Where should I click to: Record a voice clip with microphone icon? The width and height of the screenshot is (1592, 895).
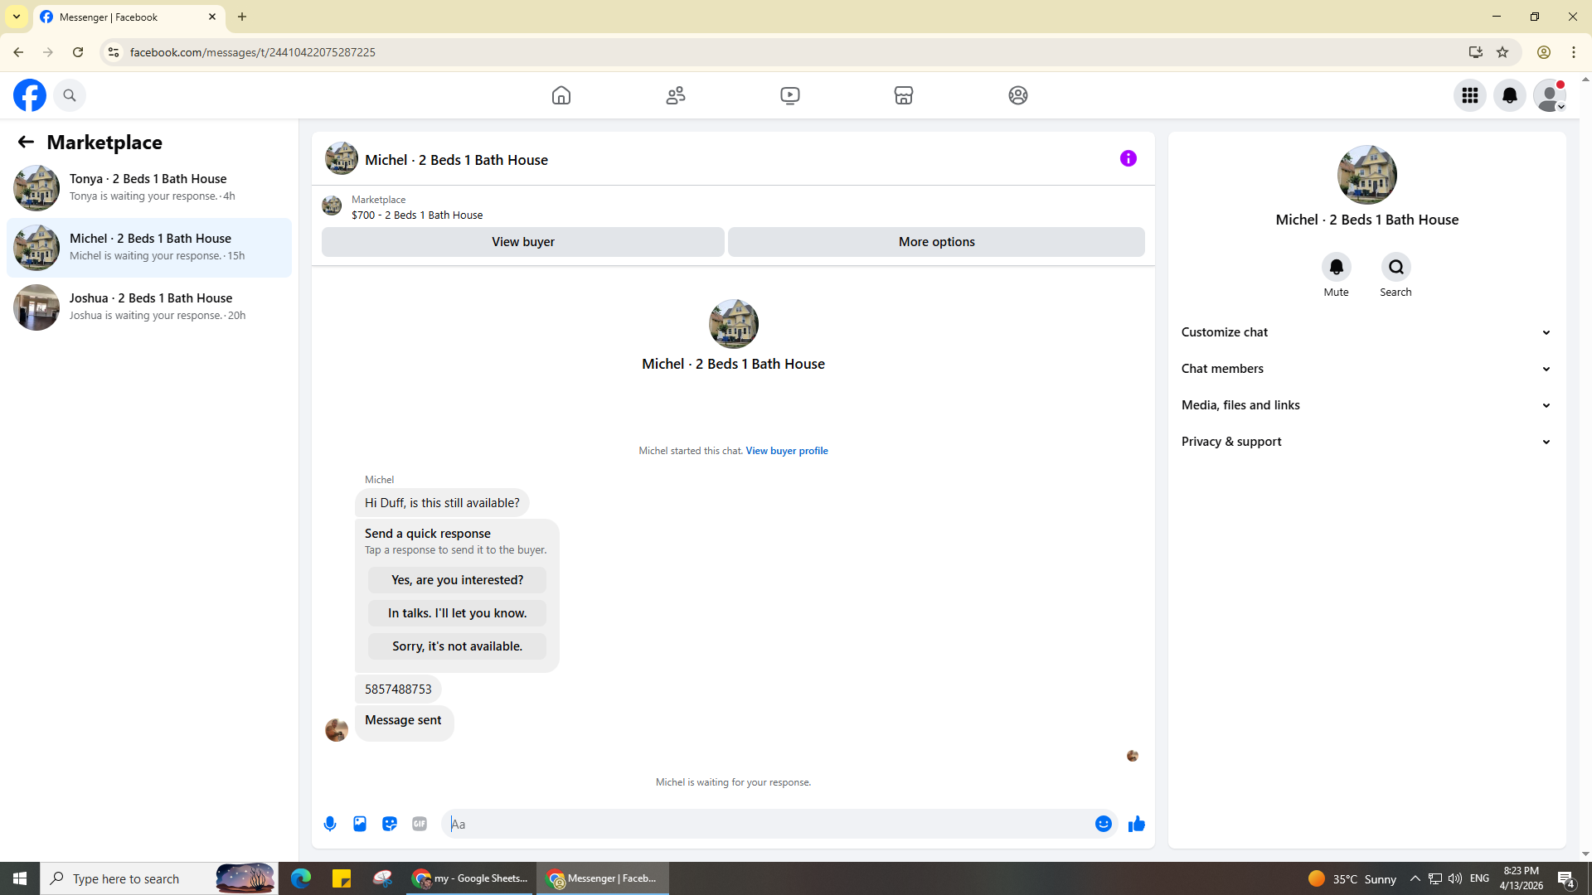[x=330, y=824]
